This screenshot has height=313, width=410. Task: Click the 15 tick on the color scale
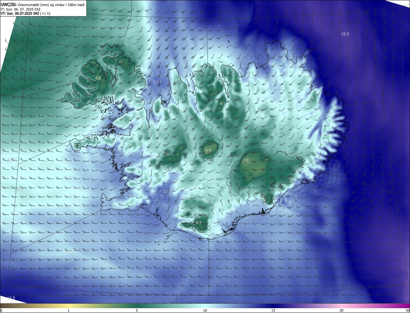[x=273, y=310]
